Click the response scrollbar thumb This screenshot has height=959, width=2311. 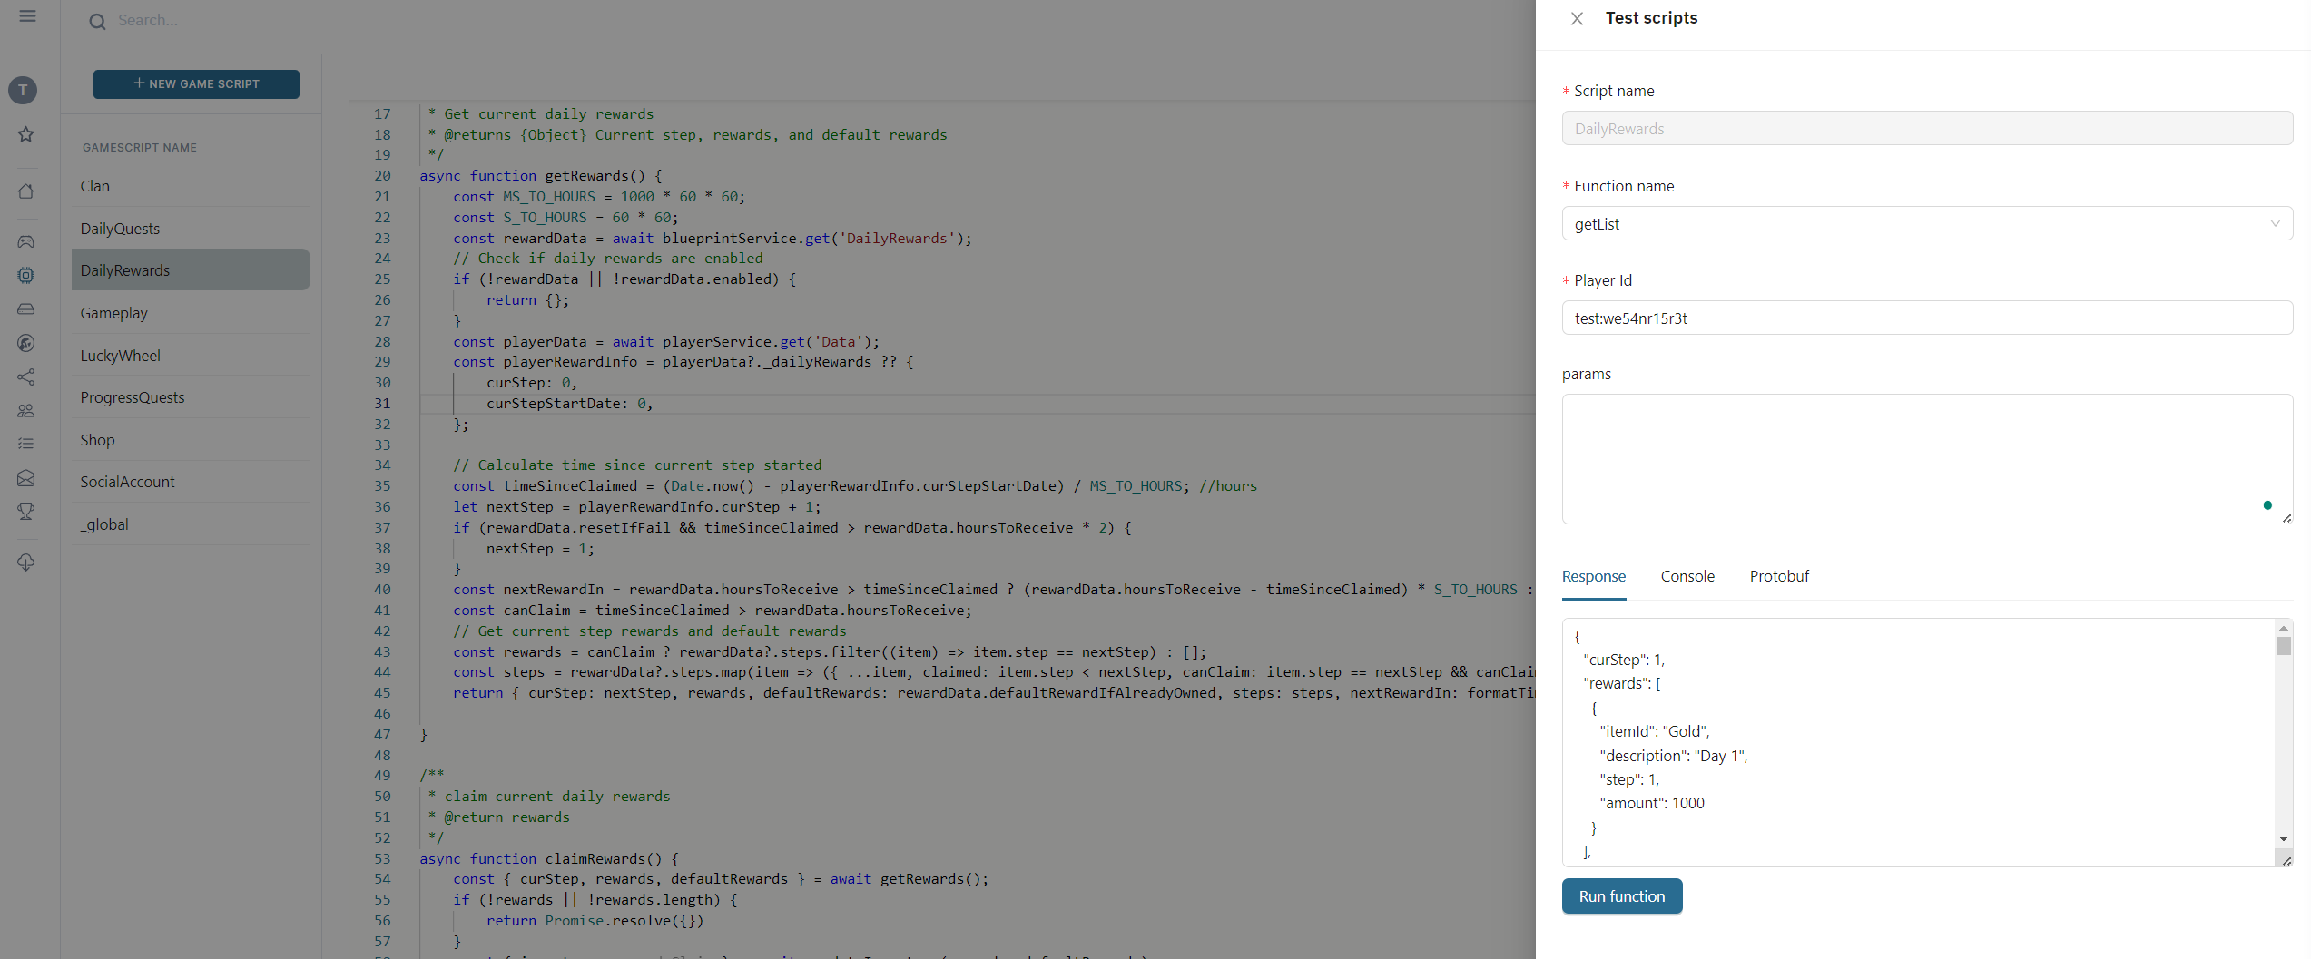click(x=2283, y=646)
